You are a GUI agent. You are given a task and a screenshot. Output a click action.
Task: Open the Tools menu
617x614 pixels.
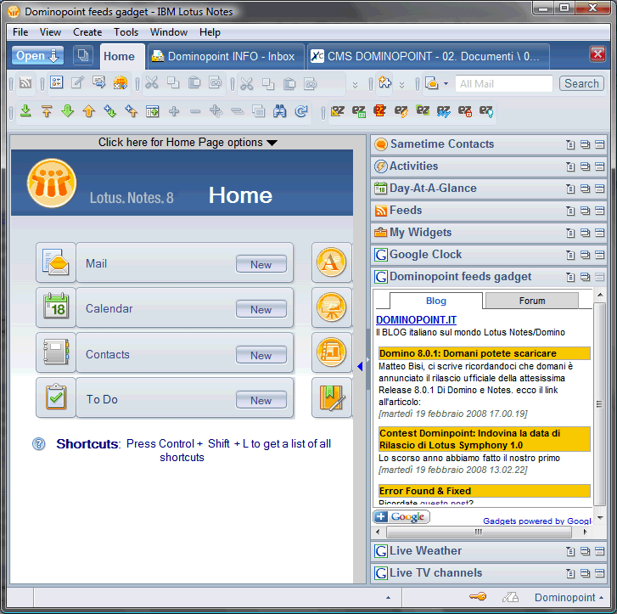[x=126, y=32]
